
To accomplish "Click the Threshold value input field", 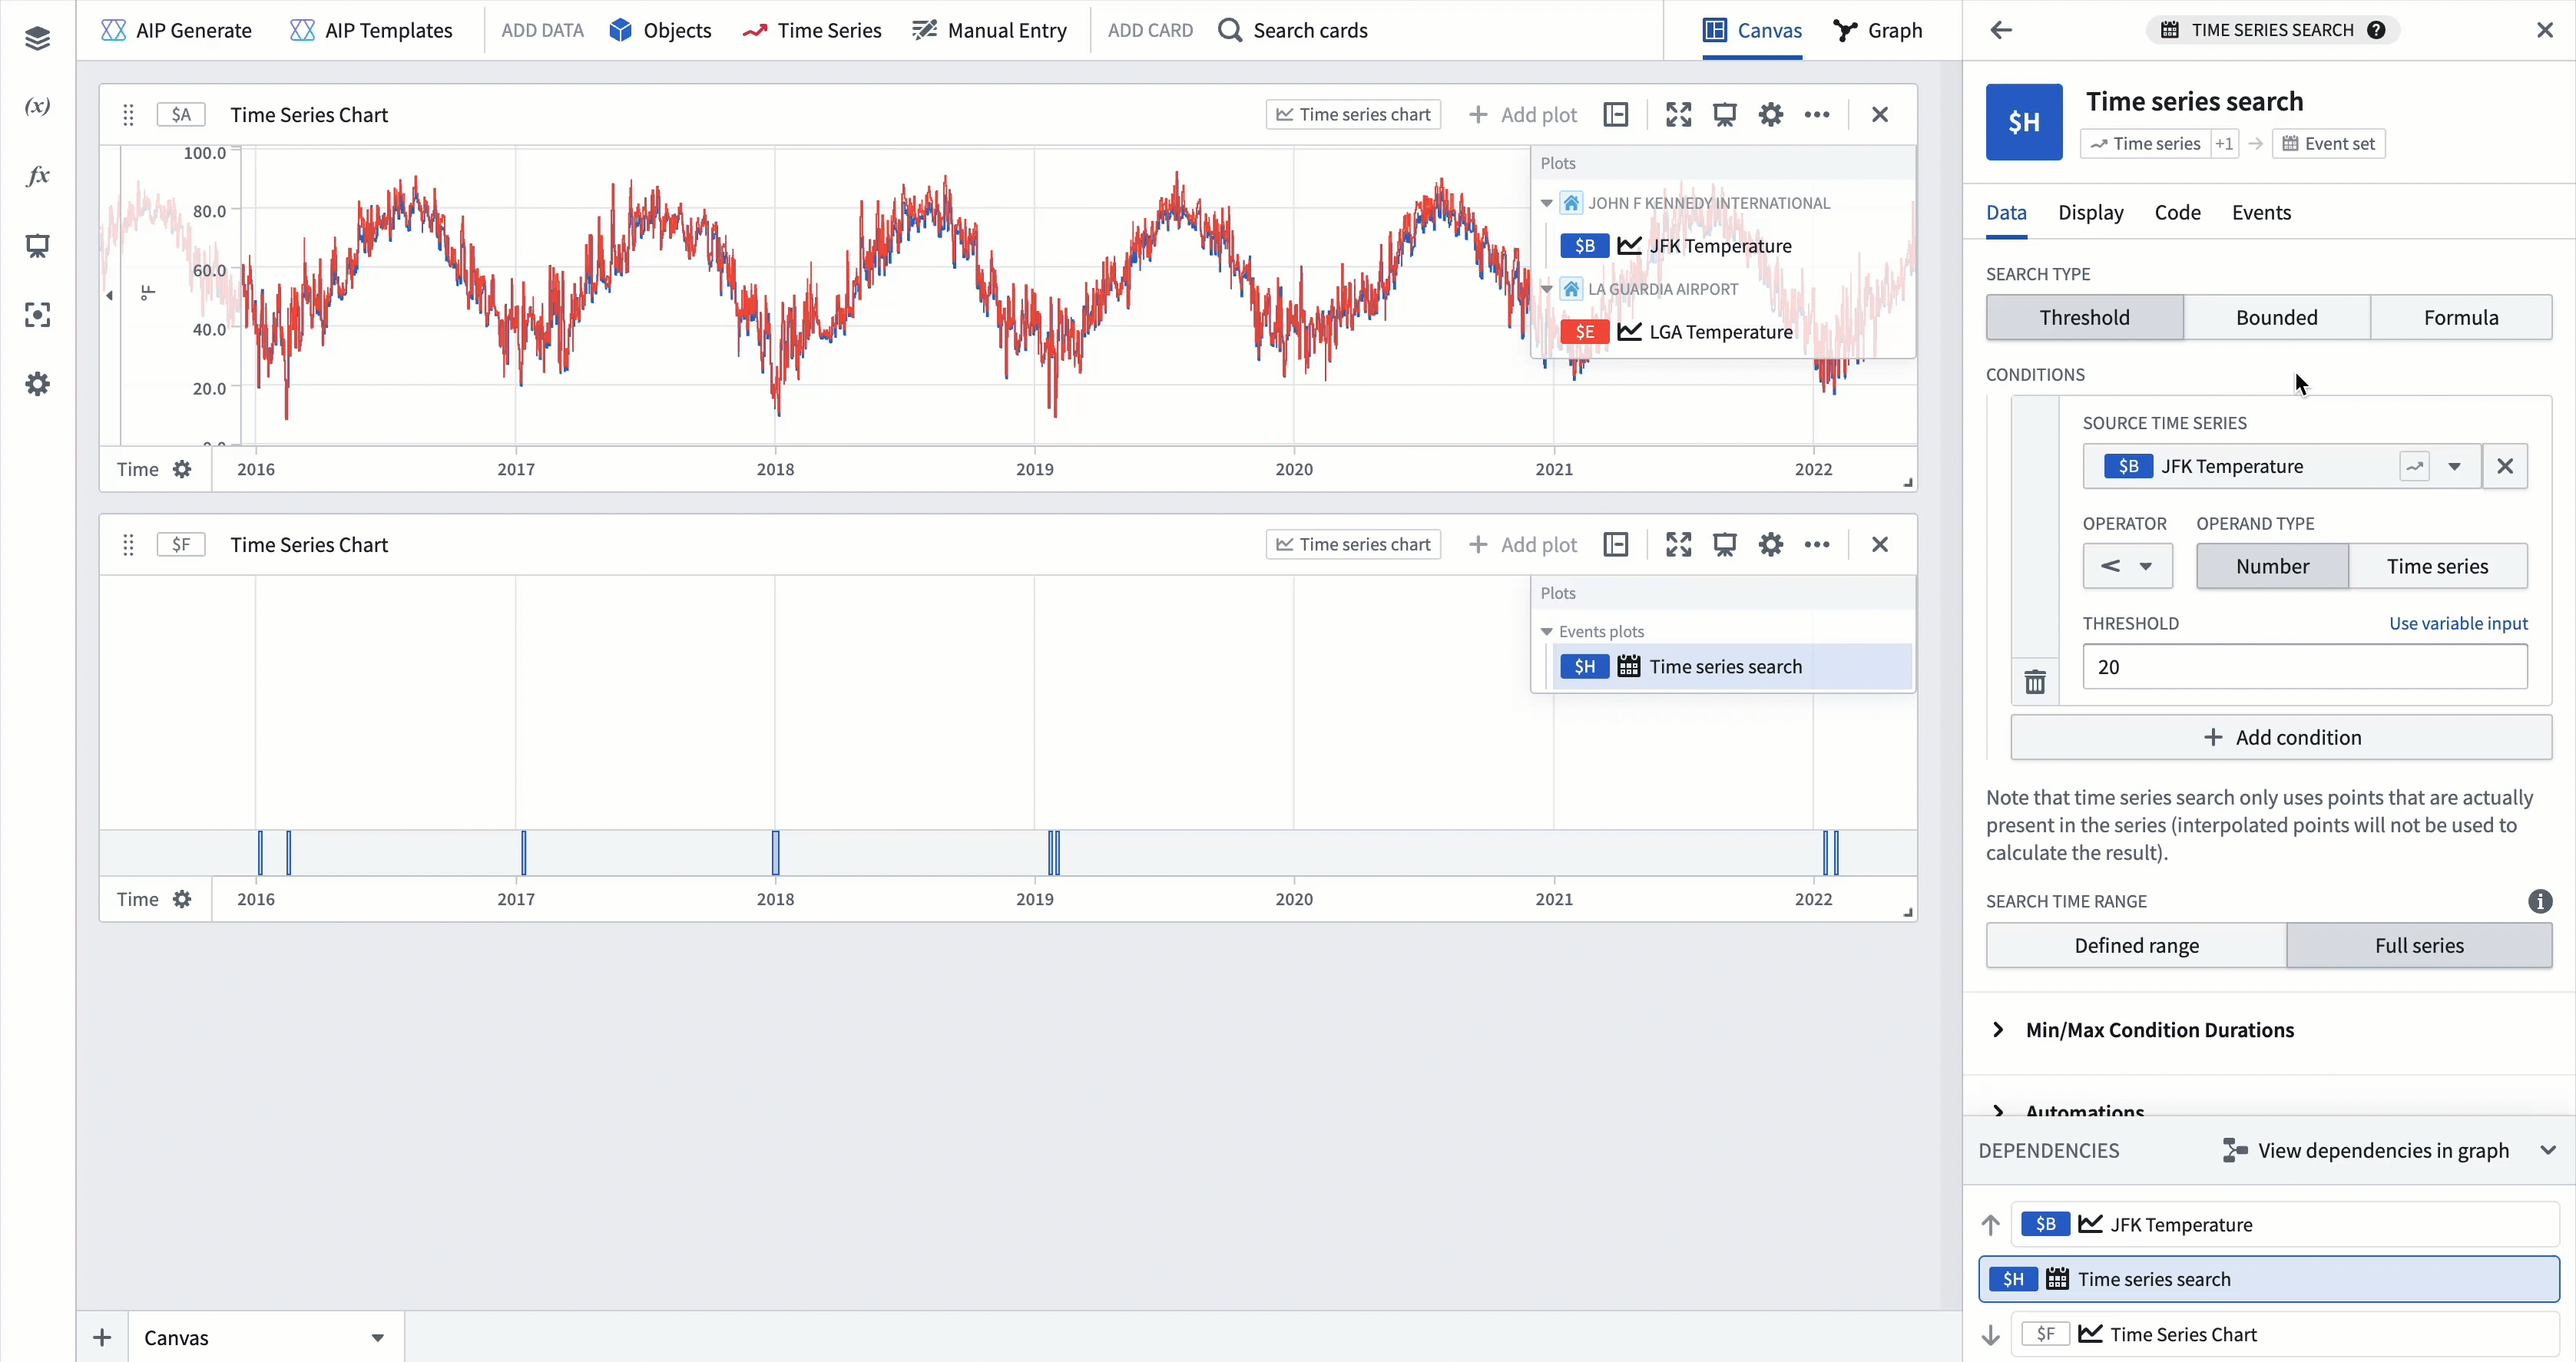I will pyautogui.click(x=2304, y=667).
